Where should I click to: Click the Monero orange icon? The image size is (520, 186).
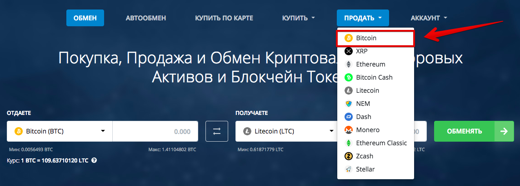click(348, 130)
